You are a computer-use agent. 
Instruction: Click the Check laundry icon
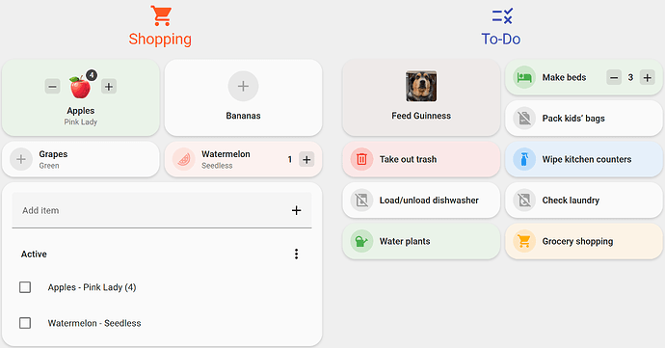pos(524,200)
